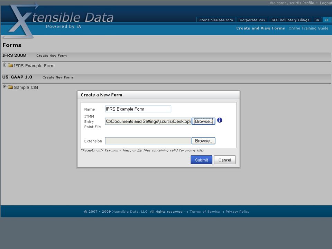Switch to SEC Voluntary Filings tab
This screenshot has width=332, height=249.
[290, 20]
